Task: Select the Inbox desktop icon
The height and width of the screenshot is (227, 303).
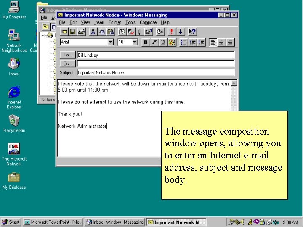Action: coord(14,66)
